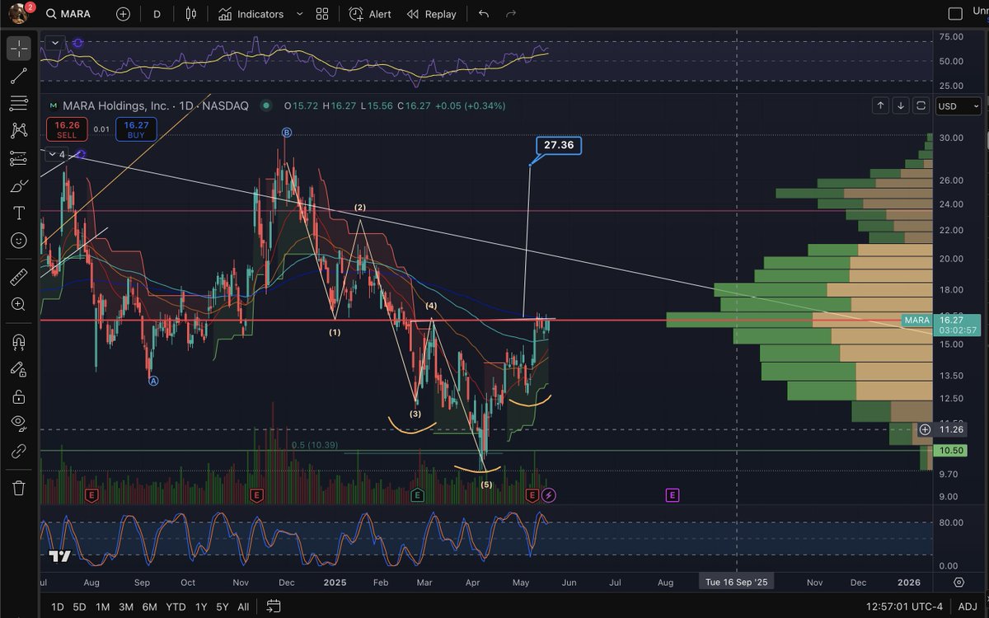Open the forecasting and measurement tools
Viewport: 989px width, 618px height.
(x=19, y=158)
